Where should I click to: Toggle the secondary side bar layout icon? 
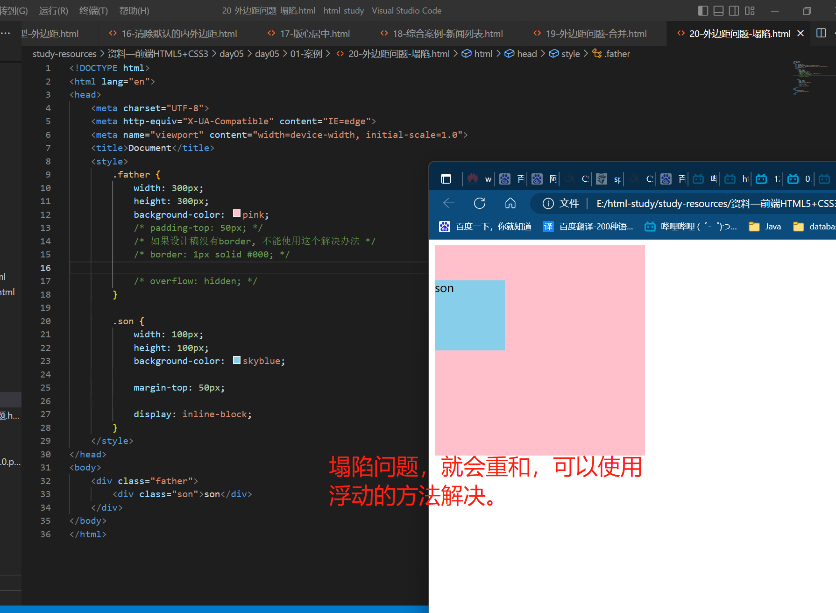[x=734, y=11]
